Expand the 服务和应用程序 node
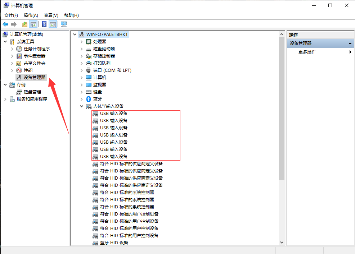The image size is (355, 254). (5, 99)
